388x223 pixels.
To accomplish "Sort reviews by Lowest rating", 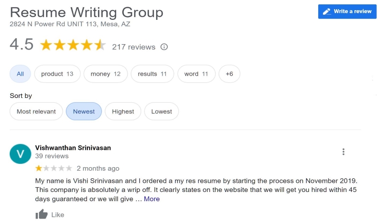I will pos(162,111).
